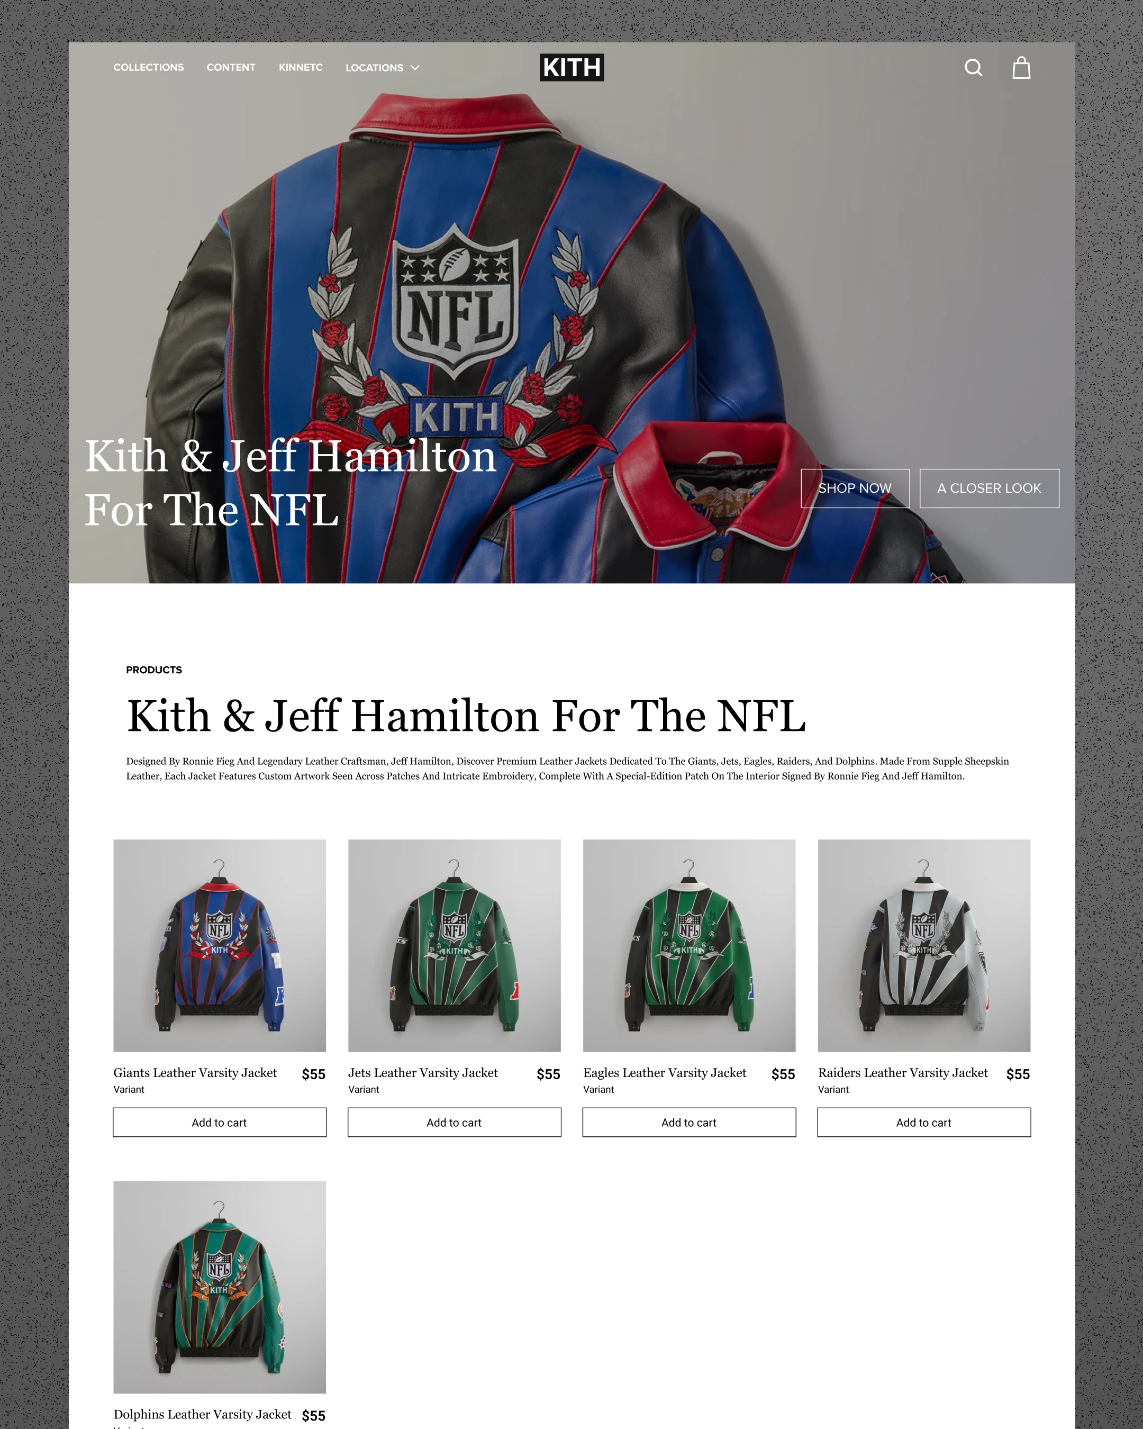
Task: Click the Shop Now hero button
Action: [x=855, y=489]
